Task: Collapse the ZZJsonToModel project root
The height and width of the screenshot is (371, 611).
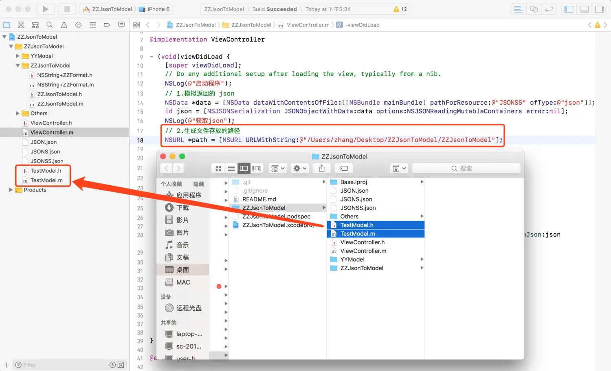Action: tap(4, 37)
